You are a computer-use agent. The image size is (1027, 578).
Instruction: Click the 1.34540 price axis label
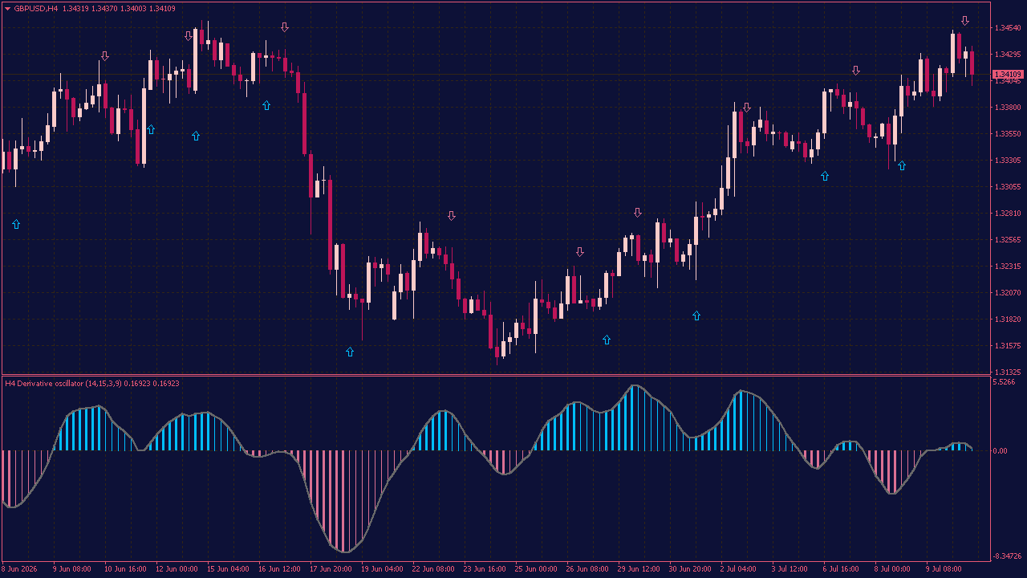(1007, 28)
